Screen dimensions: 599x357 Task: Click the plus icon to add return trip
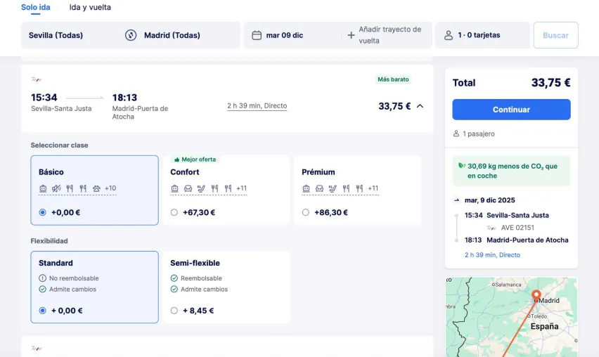point(351,35)
